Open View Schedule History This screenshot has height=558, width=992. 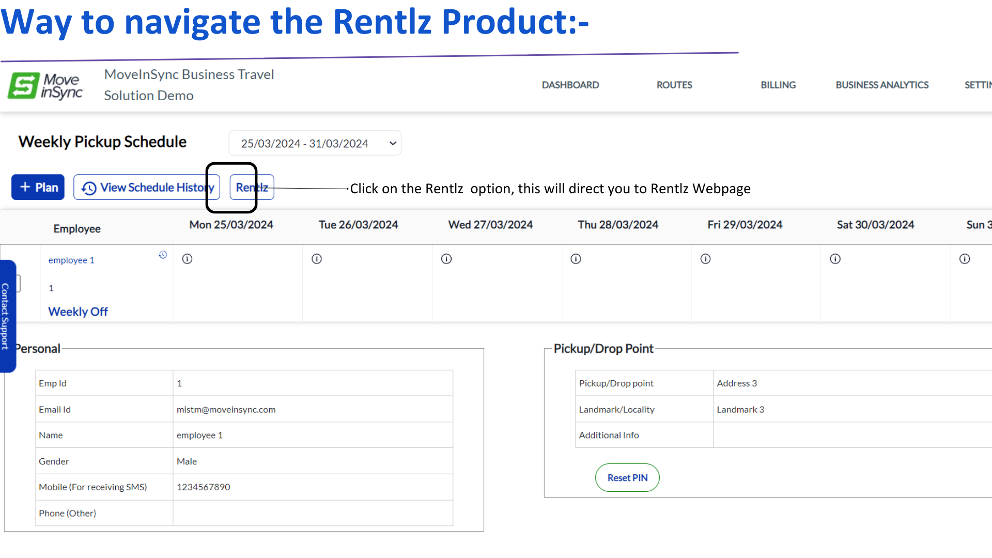[x=147, y=188]
